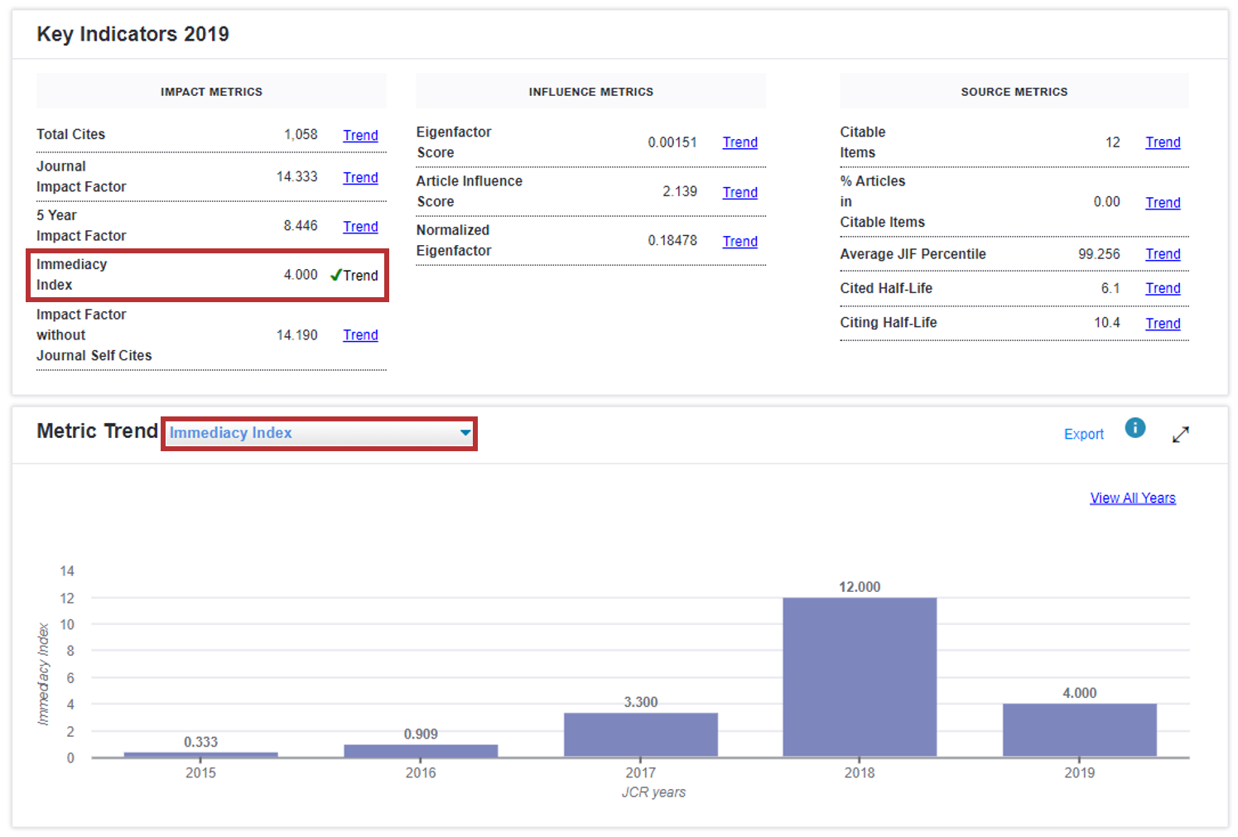
Task: View trend for Impact Factor without Self Cites
Action: (360, 335)
